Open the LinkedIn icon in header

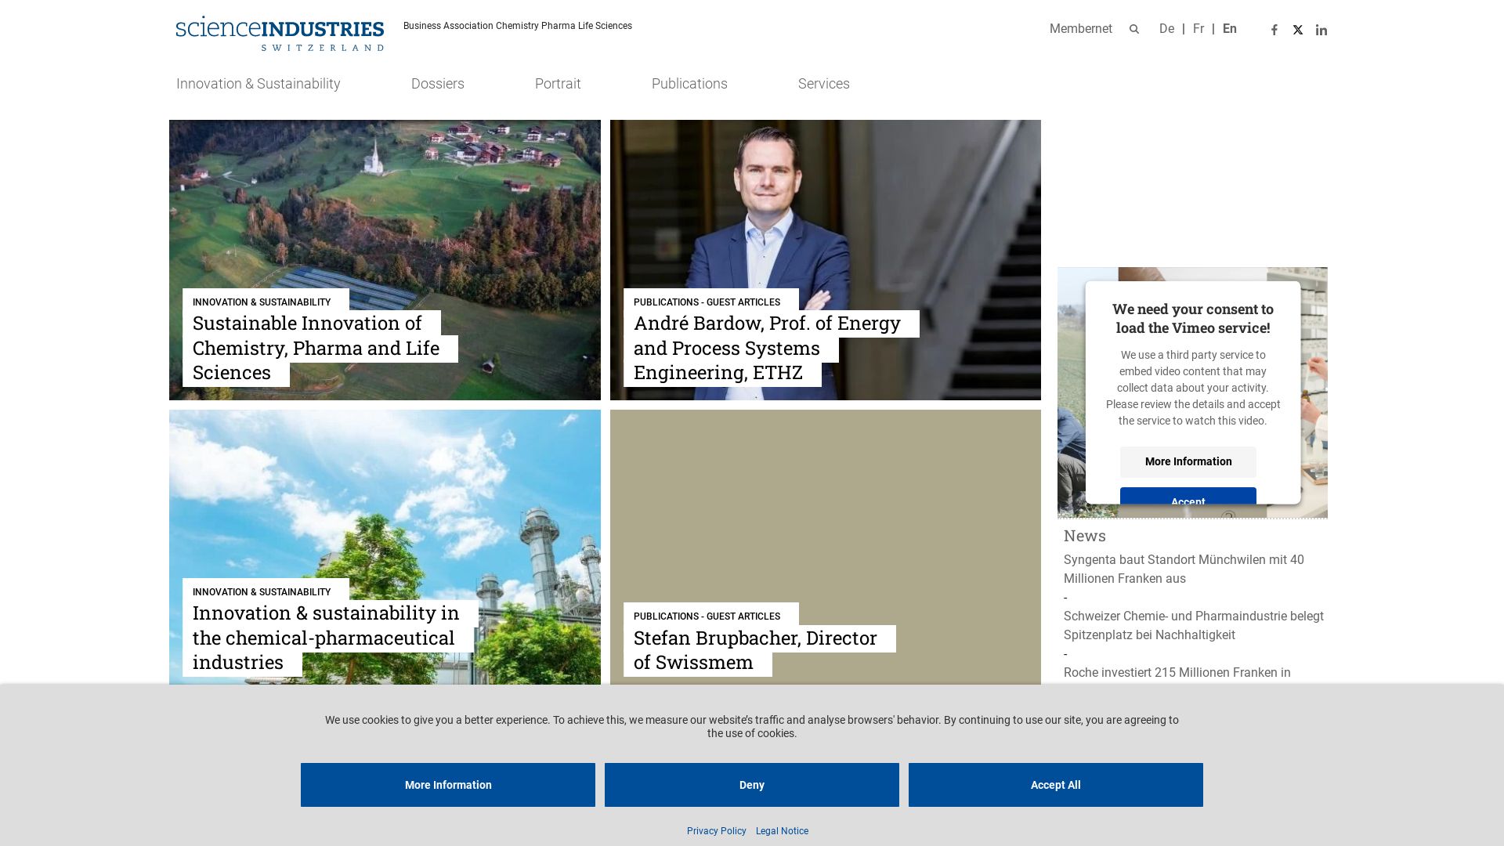click(x=1321, y=30)
